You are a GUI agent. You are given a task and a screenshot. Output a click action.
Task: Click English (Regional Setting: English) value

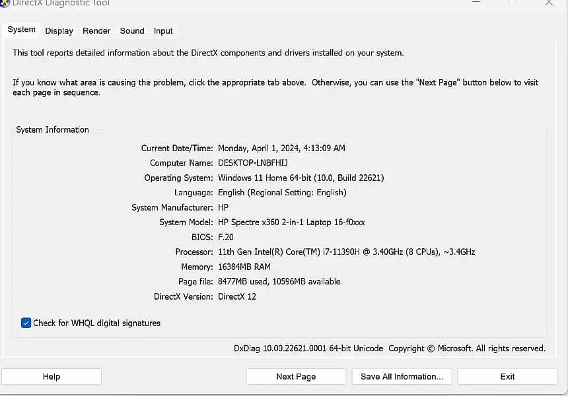coord(282,193)
